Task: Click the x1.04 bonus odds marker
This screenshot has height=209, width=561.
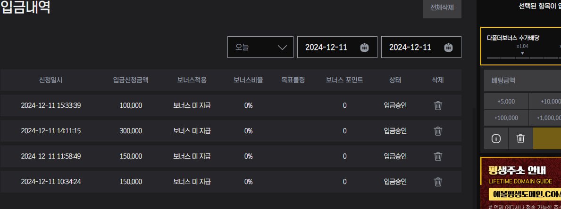Action: (522, 49)
